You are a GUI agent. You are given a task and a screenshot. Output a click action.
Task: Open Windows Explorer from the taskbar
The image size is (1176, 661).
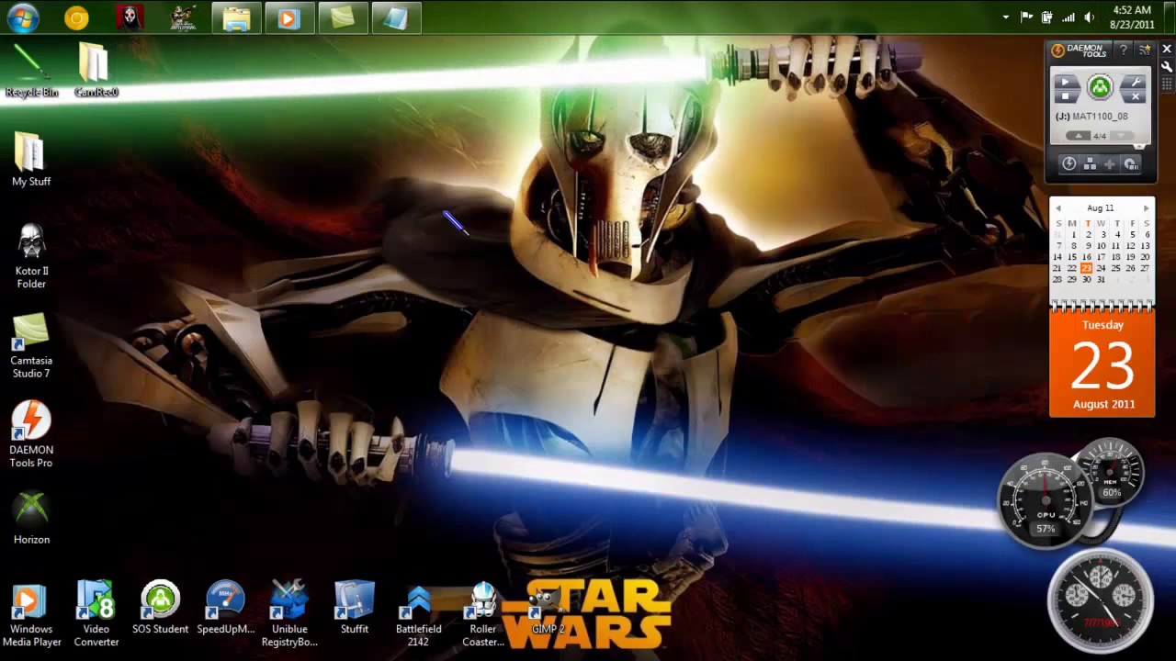[x=236, y=17]
